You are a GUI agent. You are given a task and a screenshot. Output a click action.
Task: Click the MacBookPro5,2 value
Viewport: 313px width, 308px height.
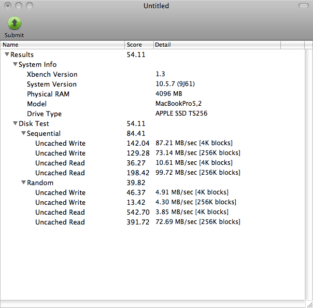coord(178,104)
